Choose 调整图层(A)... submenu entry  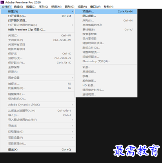(x=106, y=52)
